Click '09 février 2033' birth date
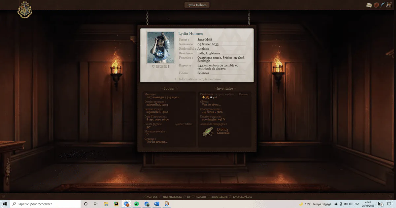This screenshot has height=208, width=396. pos(208,44)
